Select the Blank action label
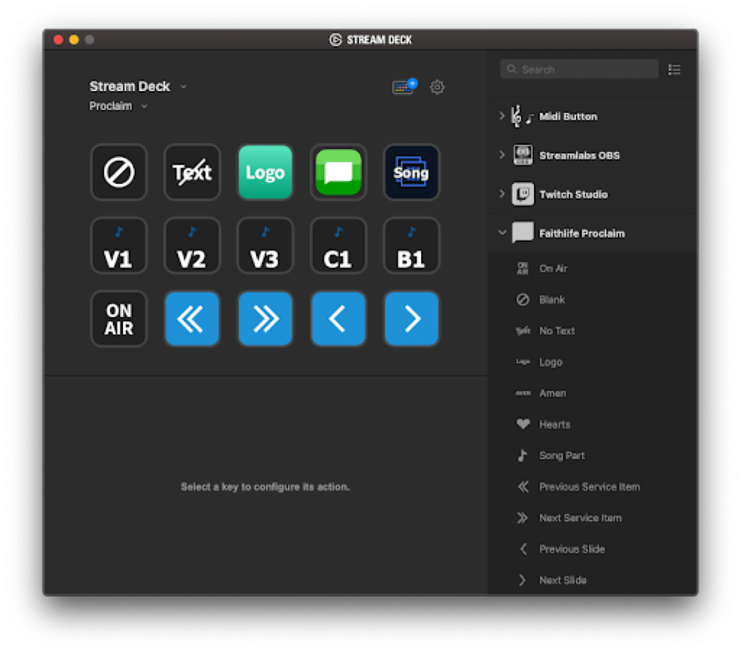 click(x=552, y=300)
